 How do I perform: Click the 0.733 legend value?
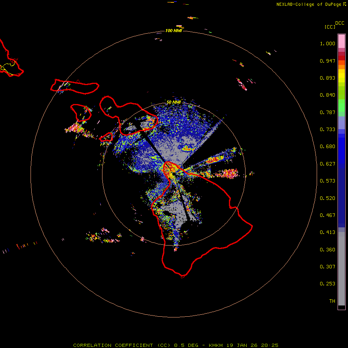pos(328,130)
